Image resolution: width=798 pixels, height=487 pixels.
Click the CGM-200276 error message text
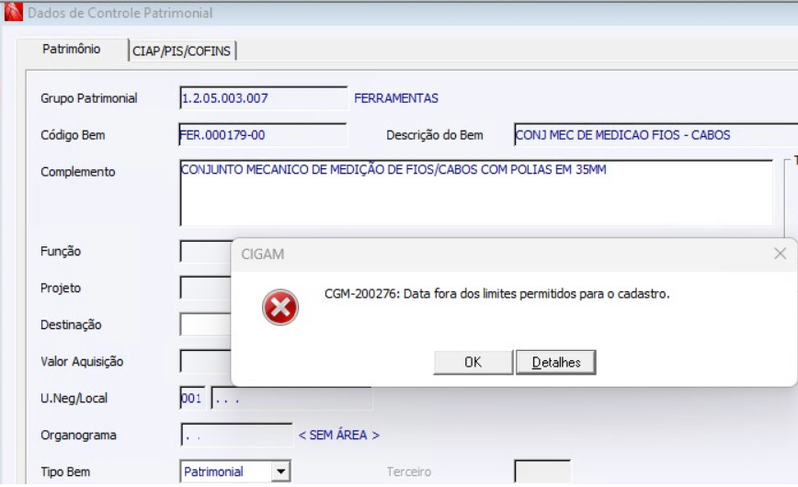(497, 294)
